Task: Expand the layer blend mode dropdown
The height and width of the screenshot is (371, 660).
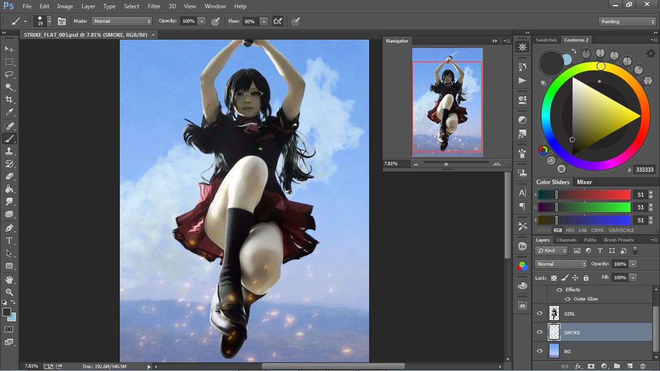Action: pos(560,264)
